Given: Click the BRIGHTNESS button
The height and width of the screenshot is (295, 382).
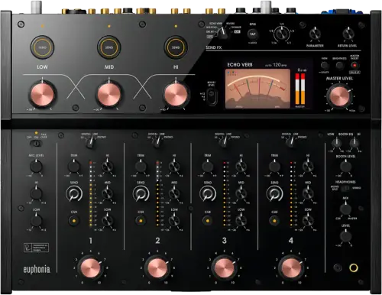Looking at the screenshot, I should (339, 66).
